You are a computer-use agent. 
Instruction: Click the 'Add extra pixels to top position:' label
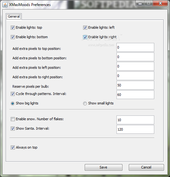tap(37, 49)
